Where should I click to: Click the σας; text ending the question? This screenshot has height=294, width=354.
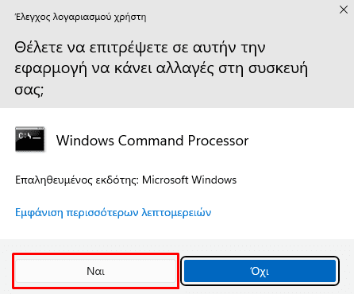tap(29, 90)
